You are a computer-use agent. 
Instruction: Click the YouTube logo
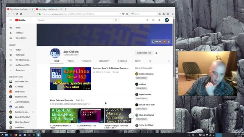(x=20, y=20)
